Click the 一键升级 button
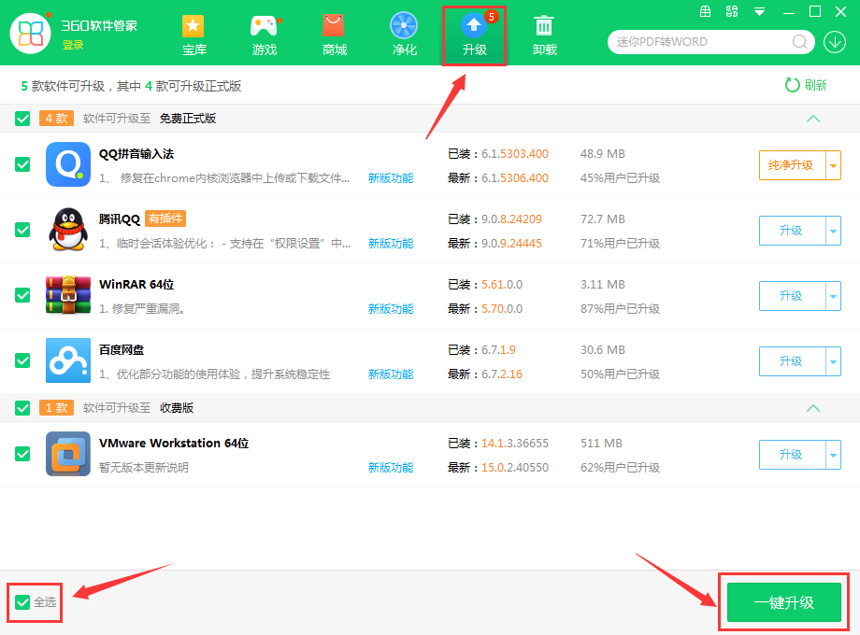Viewport: 860px width, 635px height. [784, 602]
